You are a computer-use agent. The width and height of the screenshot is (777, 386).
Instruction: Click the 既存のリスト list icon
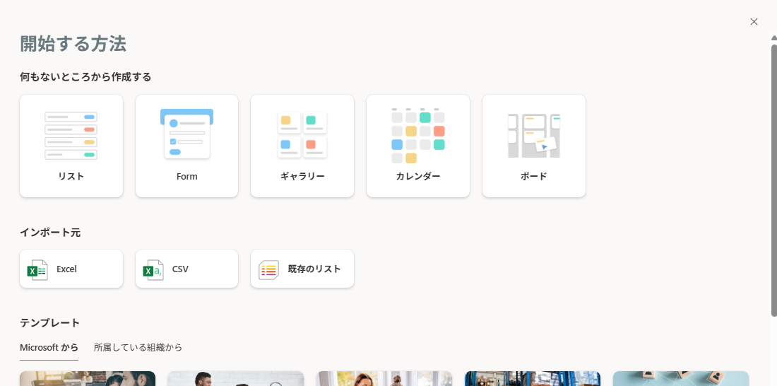pos(268,270)
